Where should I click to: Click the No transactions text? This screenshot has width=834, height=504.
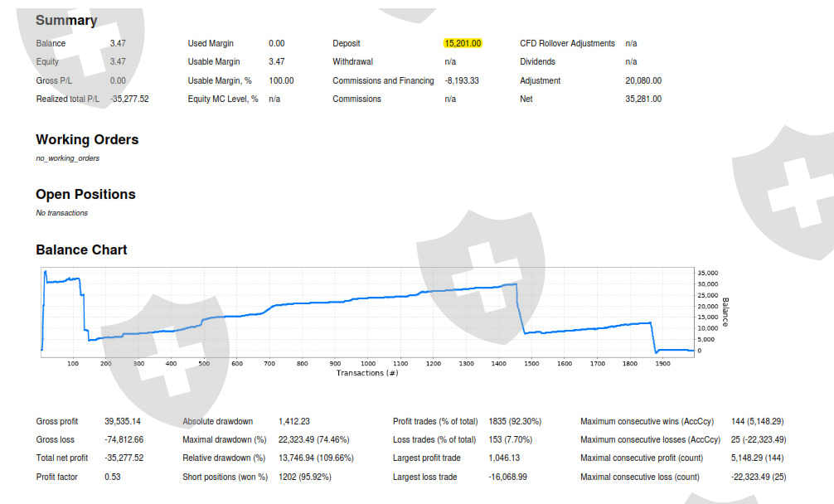61,213
